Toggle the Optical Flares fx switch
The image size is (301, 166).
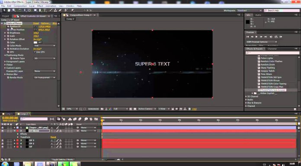point(5,23)
